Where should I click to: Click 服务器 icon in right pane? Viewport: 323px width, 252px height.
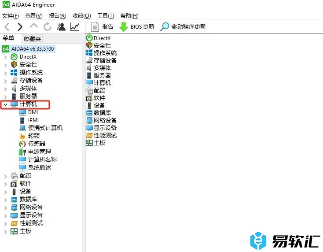(89, 75)
